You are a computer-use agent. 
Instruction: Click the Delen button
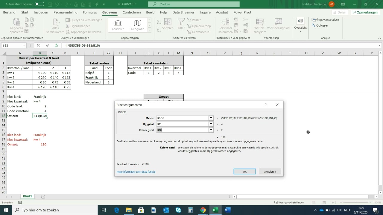(x=340, y=12)
